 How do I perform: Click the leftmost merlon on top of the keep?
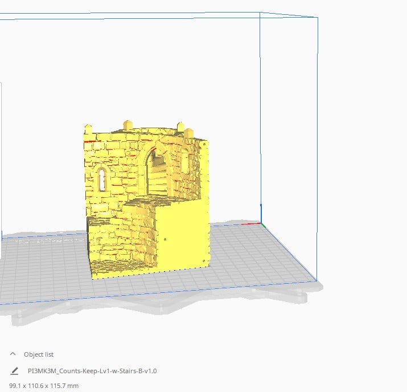click(x=89, y=129)
